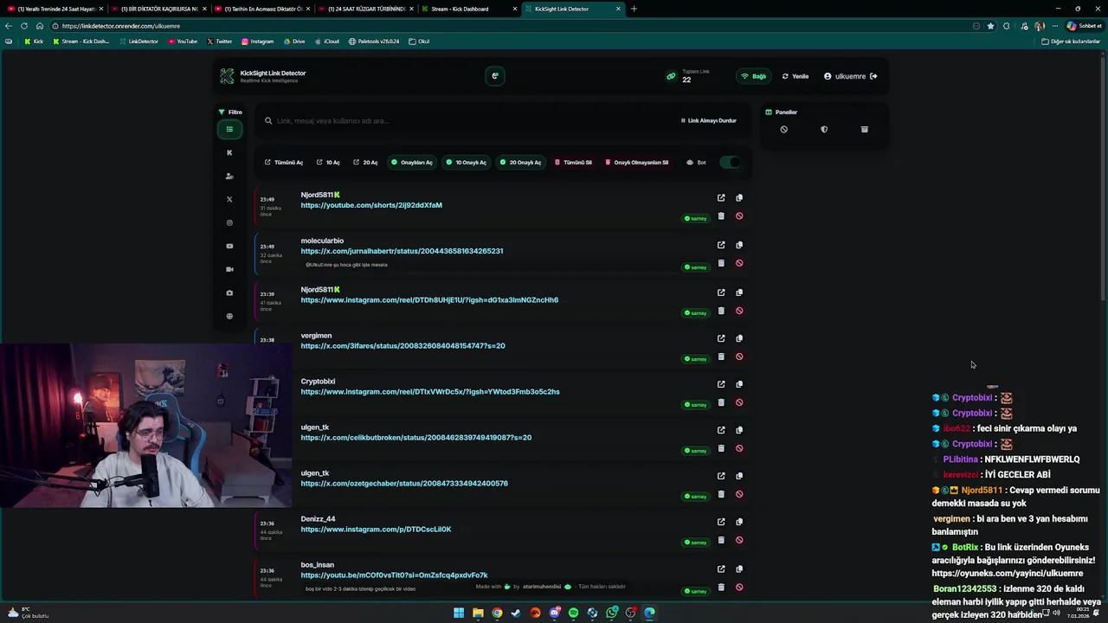Open the Windows Start menu

click(459, 613)
